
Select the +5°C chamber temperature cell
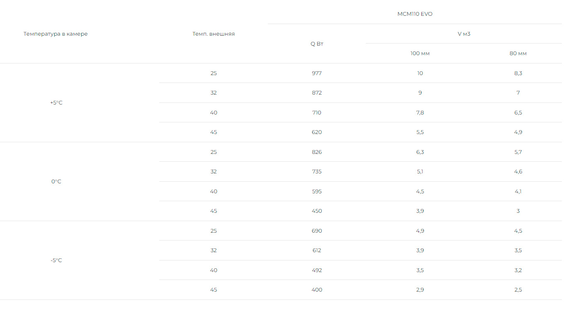click(56, 103)
